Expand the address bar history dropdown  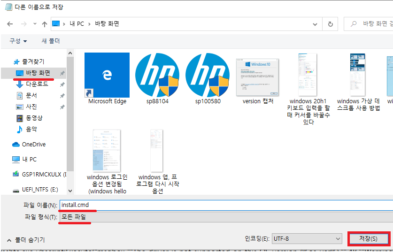[315, 24]
